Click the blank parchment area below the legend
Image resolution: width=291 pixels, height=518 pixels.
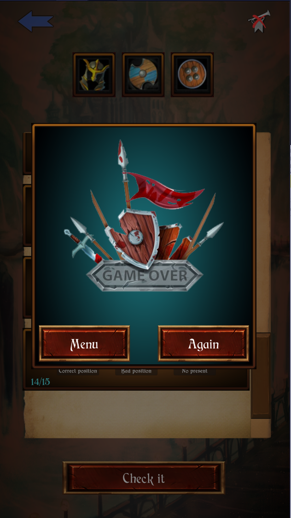pos(137,414)
